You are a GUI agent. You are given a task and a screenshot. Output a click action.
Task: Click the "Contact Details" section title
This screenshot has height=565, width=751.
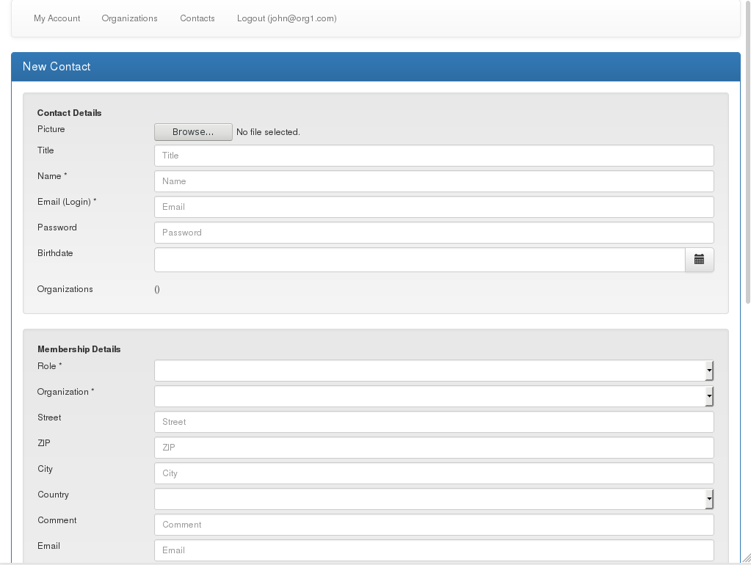point(70,113)
